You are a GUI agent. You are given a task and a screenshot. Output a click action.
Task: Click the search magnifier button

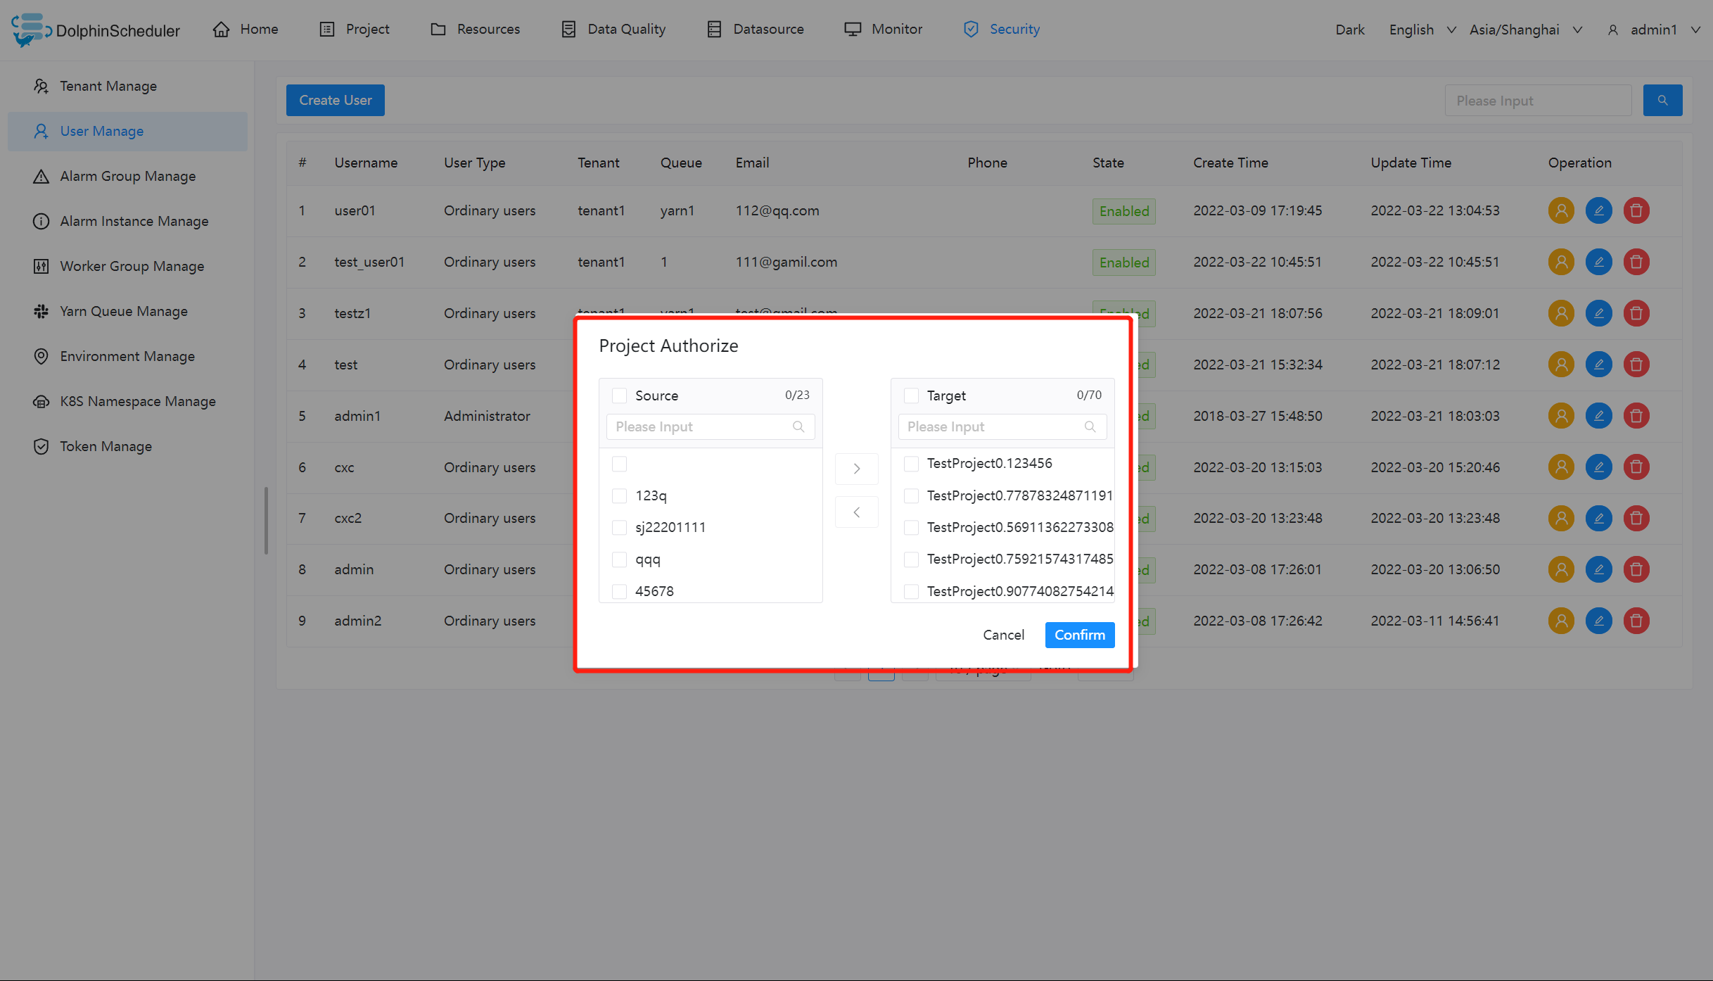[1662, 100]
